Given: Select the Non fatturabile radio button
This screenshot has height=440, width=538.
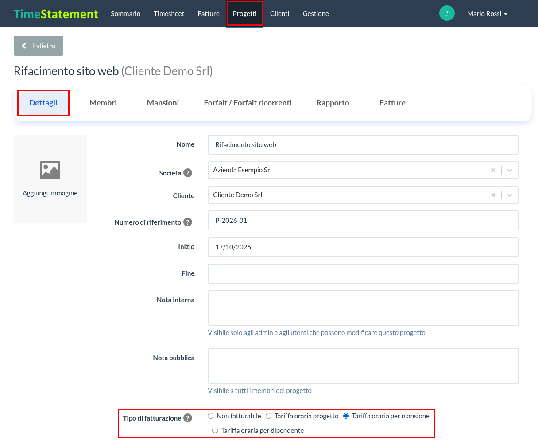Looking at the screenshot, I should coord(211,416).
